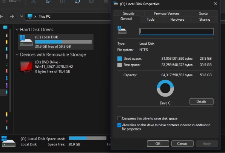This screenshot has width=225, height=153.
Task: Click the gray Free space color swatch
Action: (x=120, y=65)
